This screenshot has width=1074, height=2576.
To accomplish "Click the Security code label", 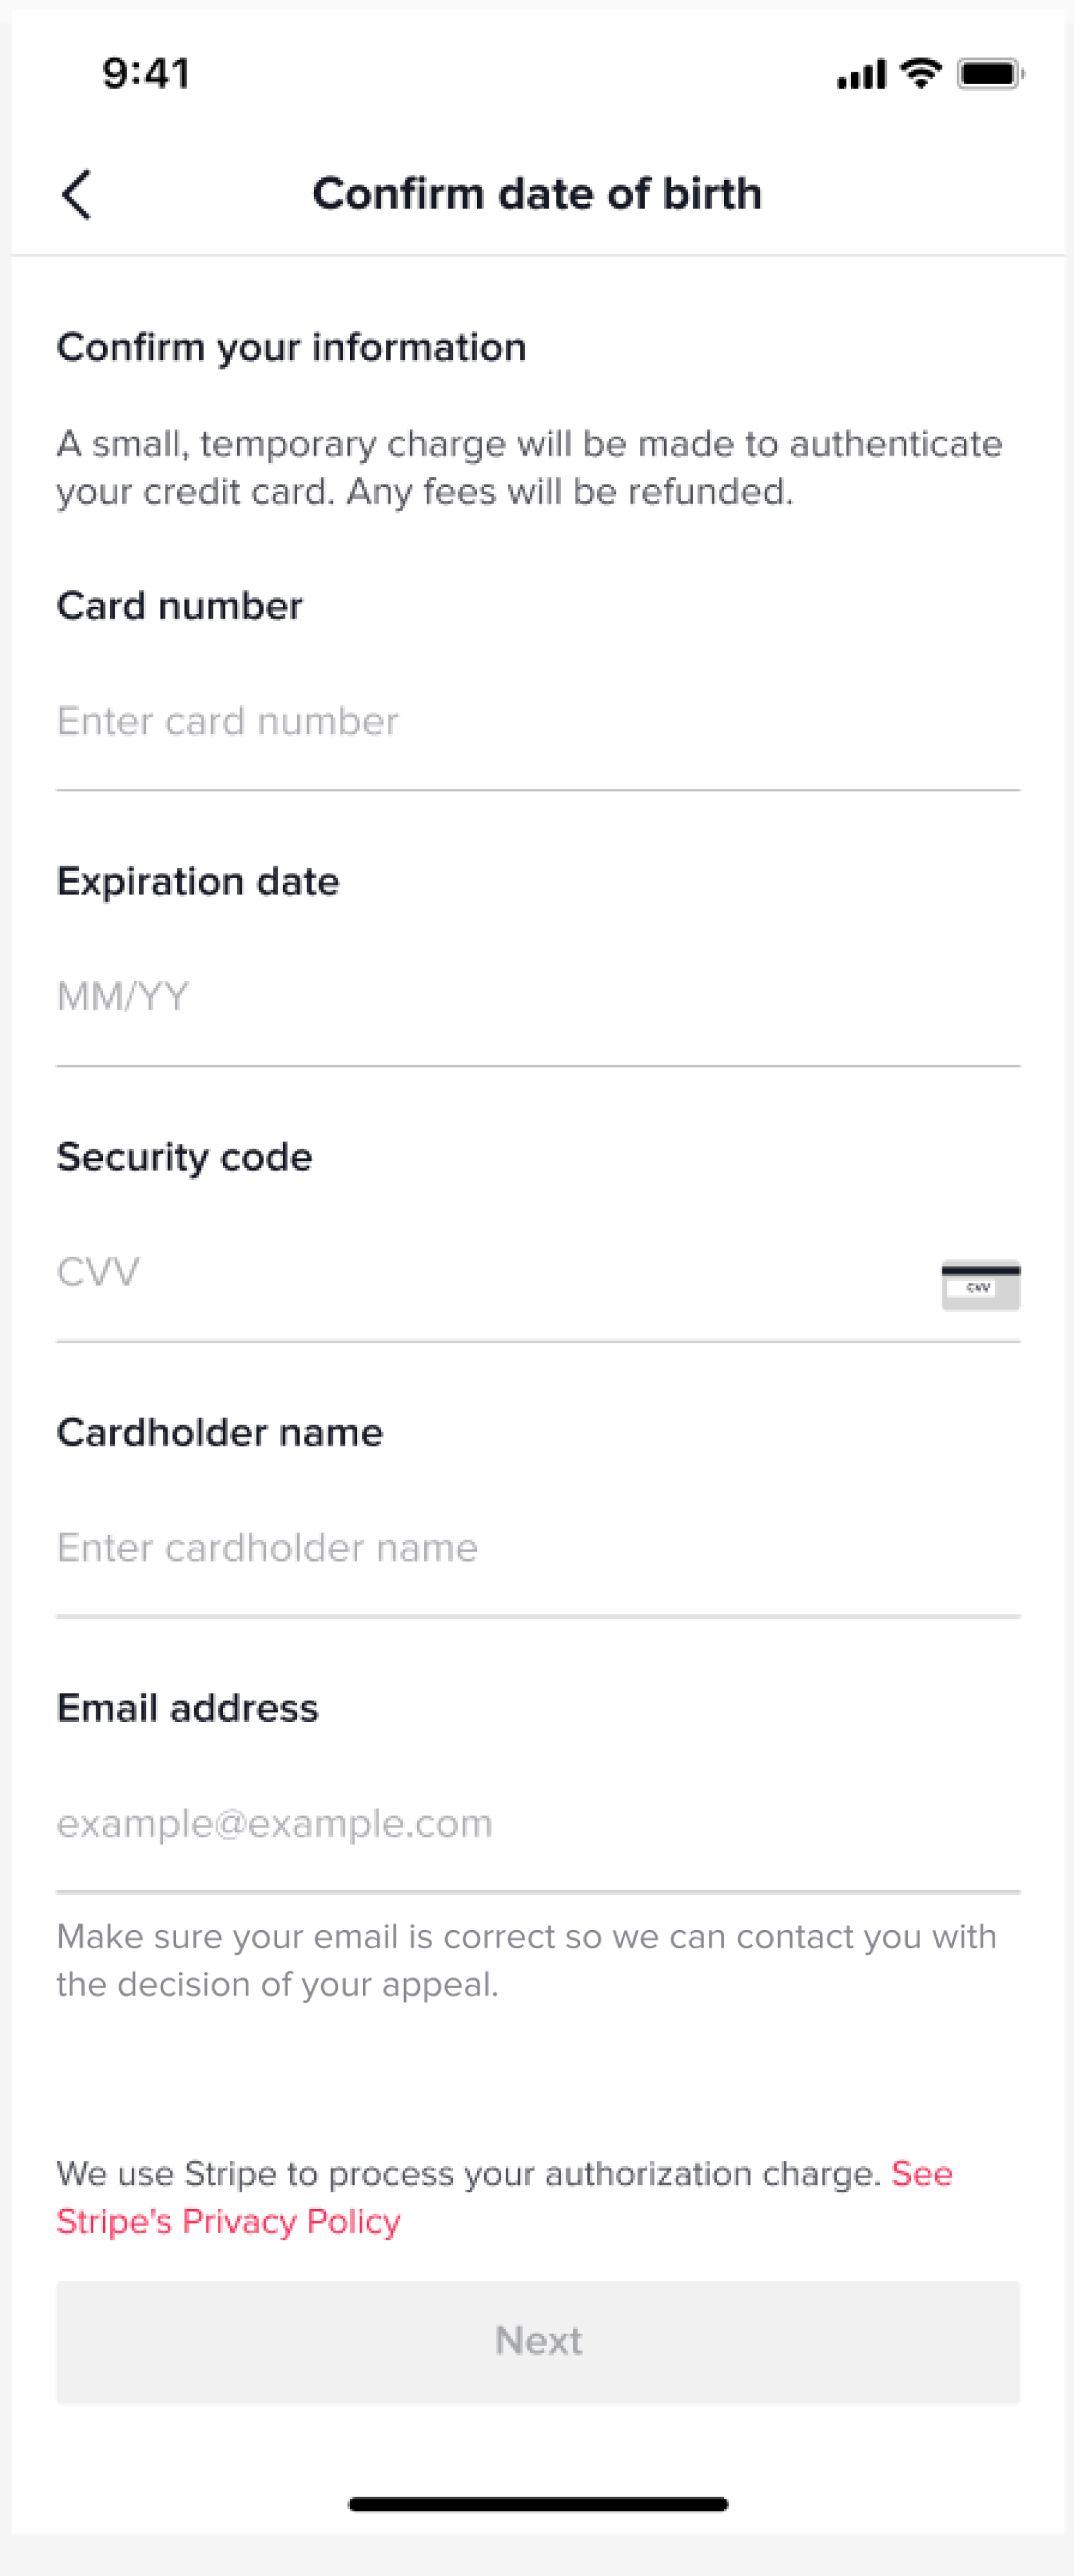I will tap(185, 1157).
